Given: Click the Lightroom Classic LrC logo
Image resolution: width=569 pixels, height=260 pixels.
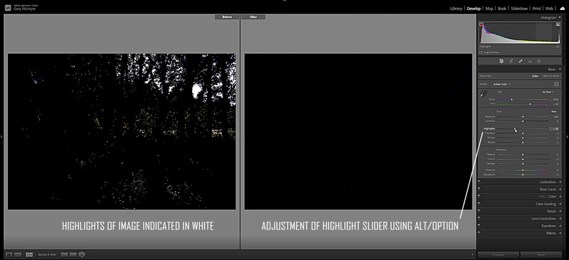Looking at the screenshot, I should pos(8,7).
